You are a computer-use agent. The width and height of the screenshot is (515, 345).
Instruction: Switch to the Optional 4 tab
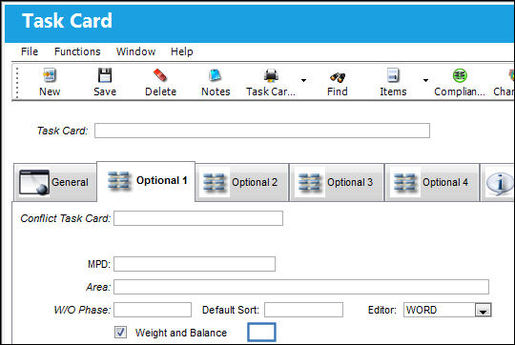[x=432, y=183]
